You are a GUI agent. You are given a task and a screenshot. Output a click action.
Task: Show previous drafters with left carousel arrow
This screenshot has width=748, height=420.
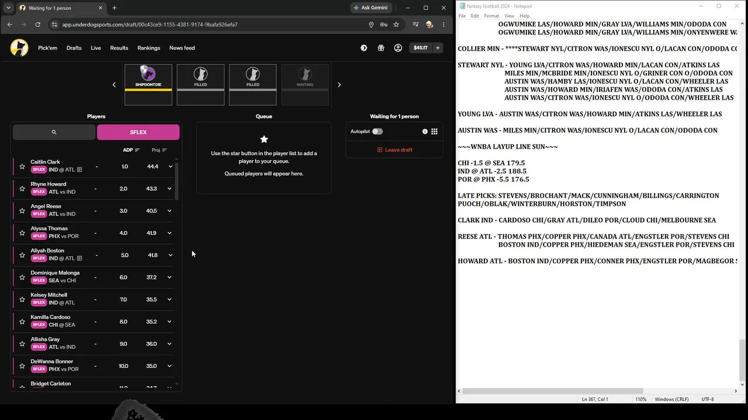pyautogui.click(x=114, y=85)
